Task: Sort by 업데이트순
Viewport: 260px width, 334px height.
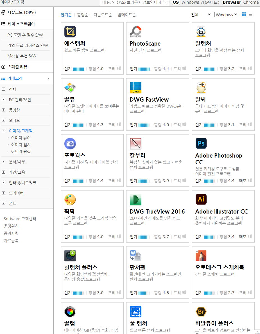Action: tap(126, 15)
